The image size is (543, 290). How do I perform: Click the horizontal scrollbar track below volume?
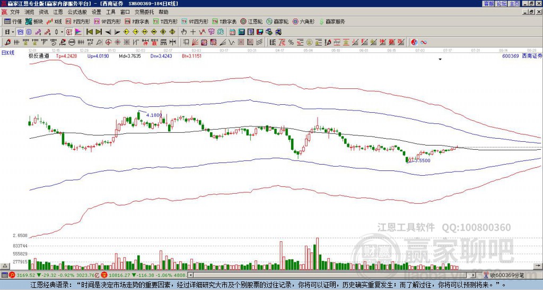[331, 275]
